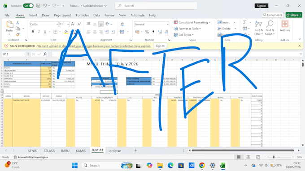Add a new sheet with plus button

pos(135,150)
